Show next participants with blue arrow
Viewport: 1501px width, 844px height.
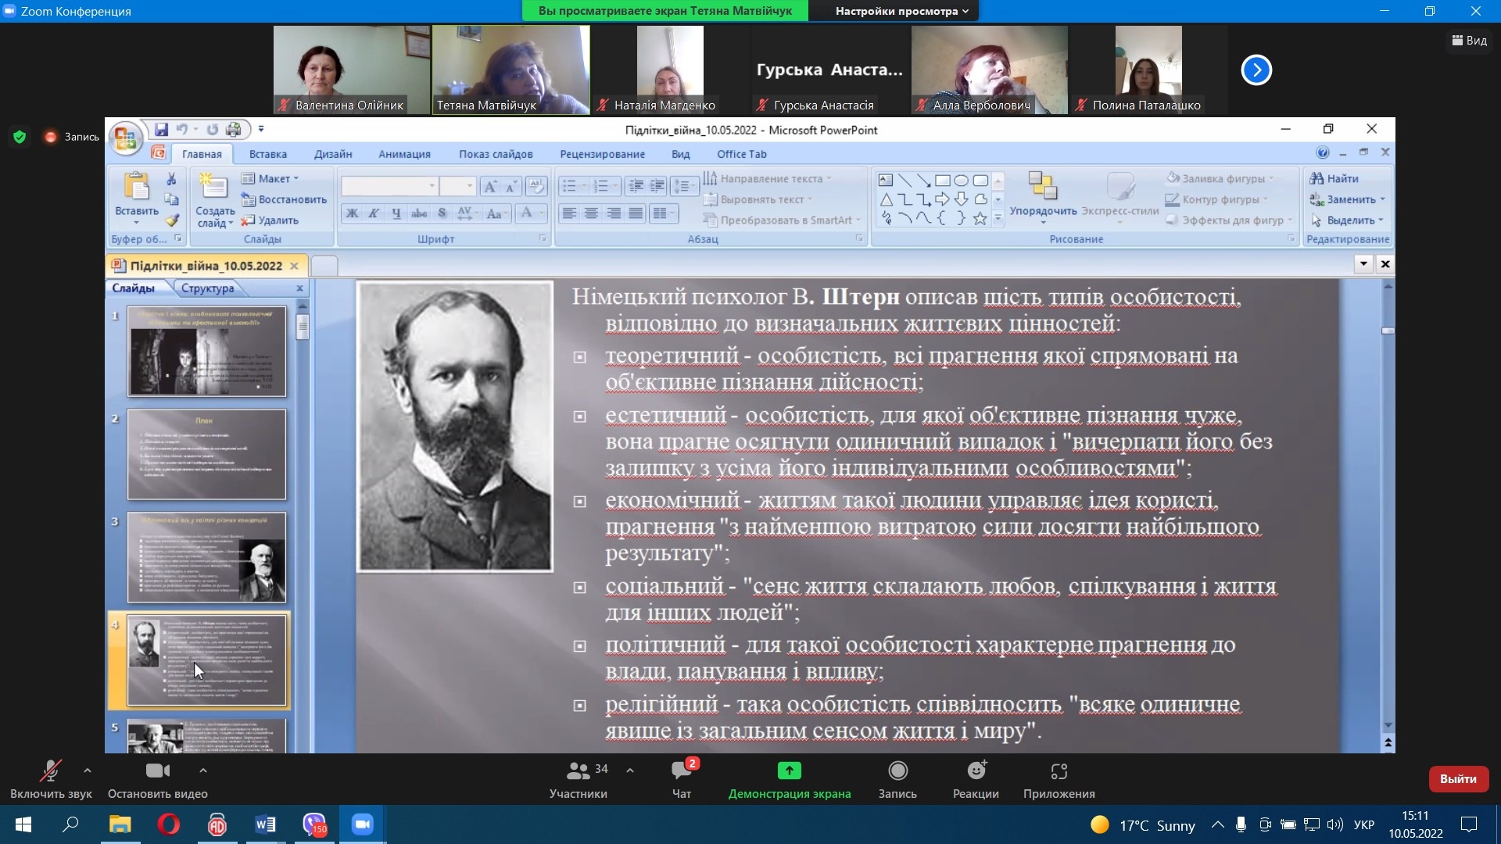(1256, 70)
